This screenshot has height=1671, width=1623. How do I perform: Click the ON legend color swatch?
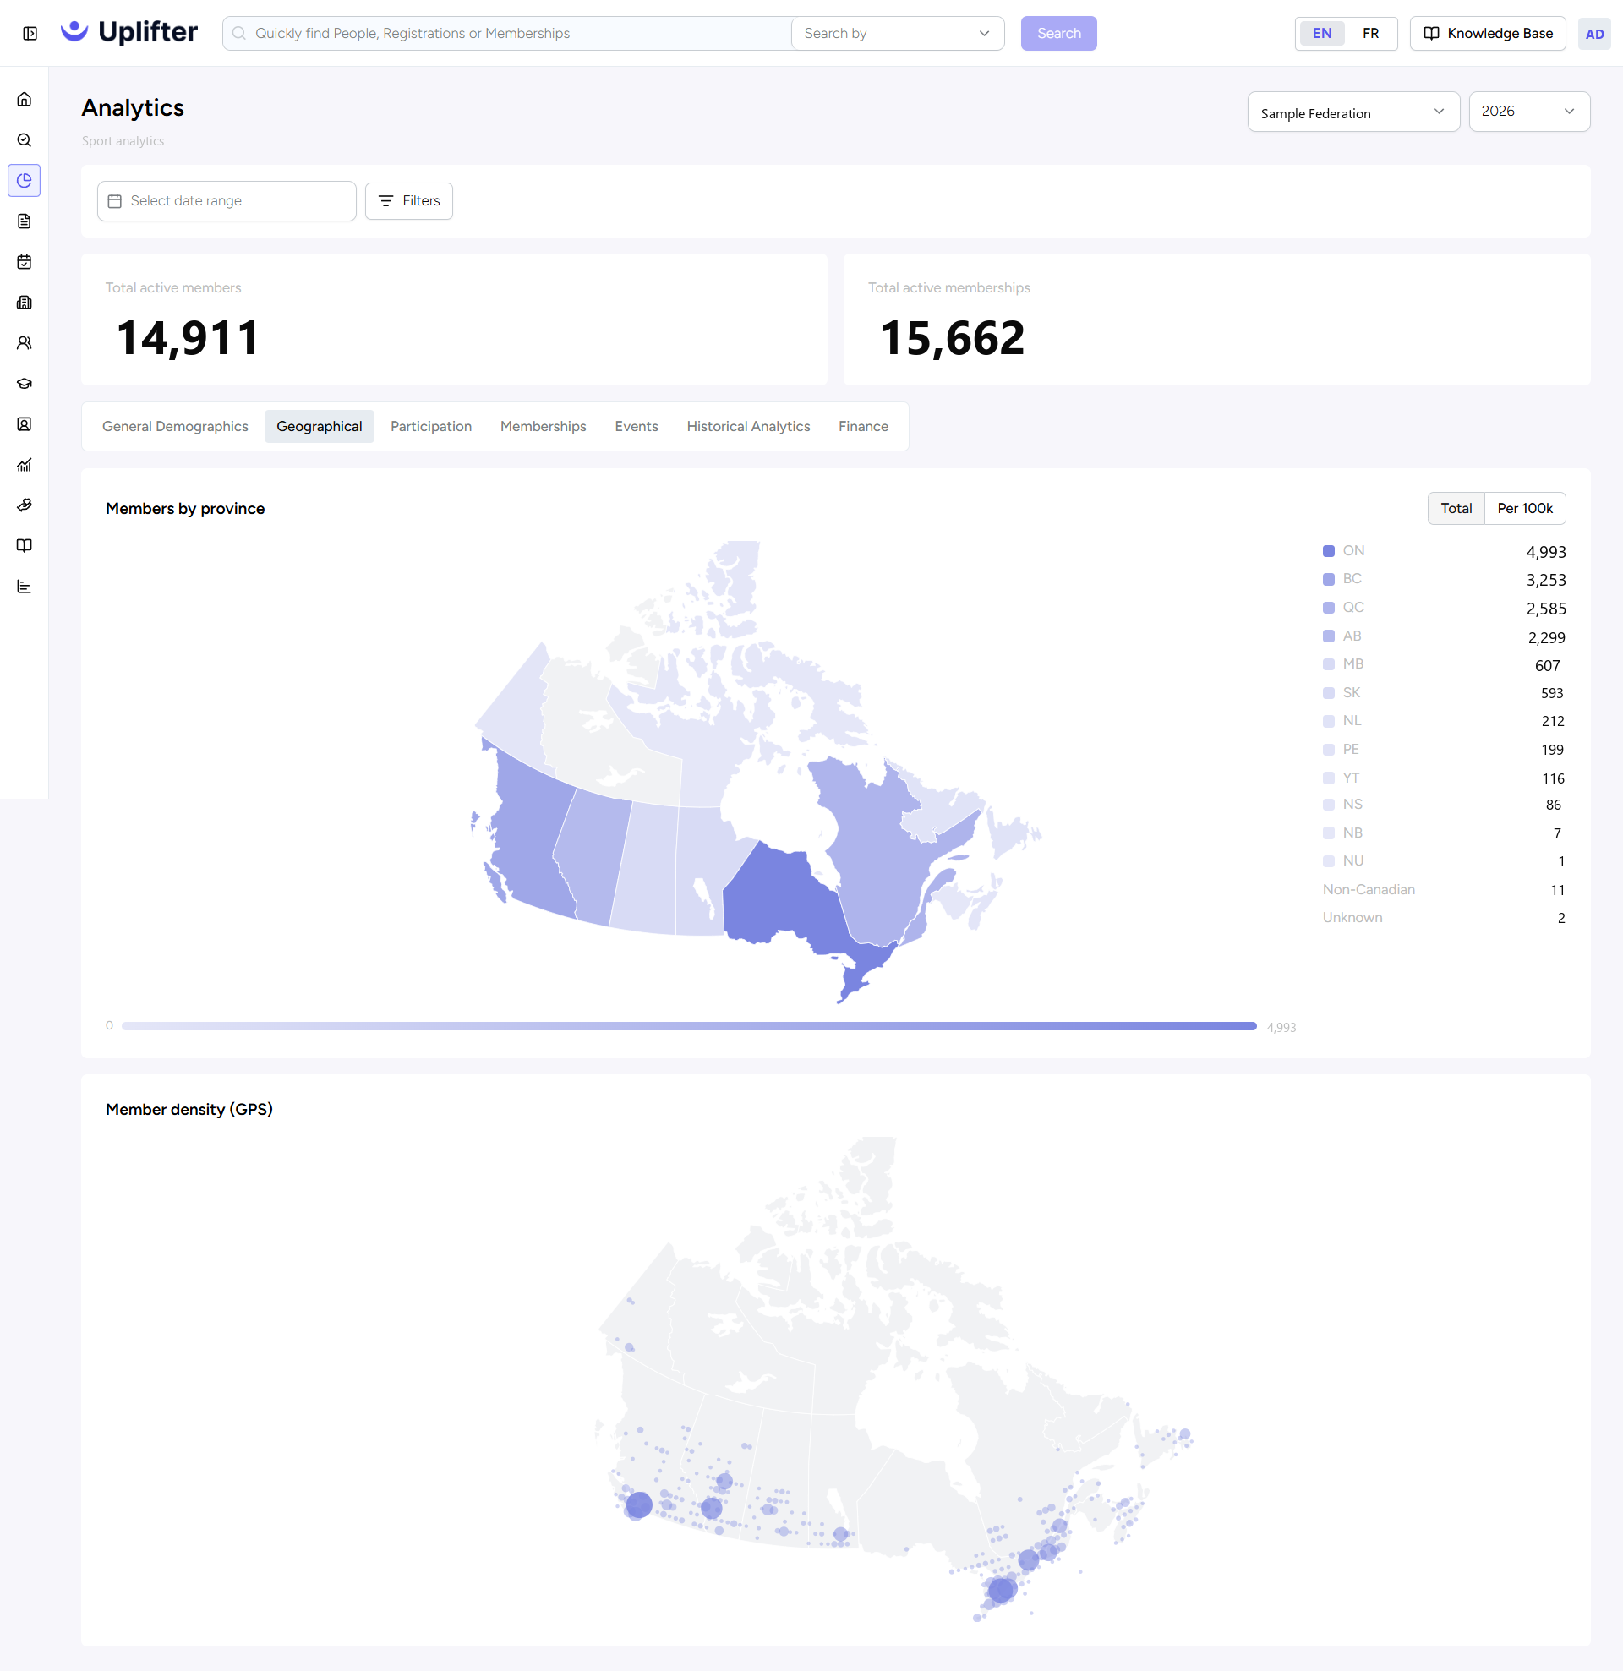(1328, 551)
